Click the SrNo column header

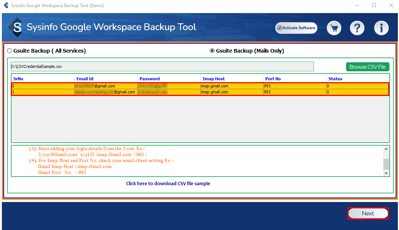tap(18, 79)
